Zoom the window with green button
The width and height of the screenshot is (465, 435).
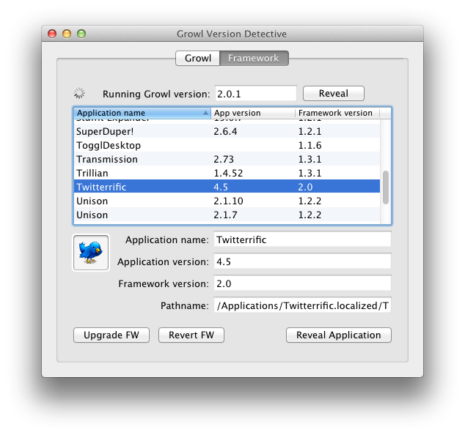(x=81, y=34)
